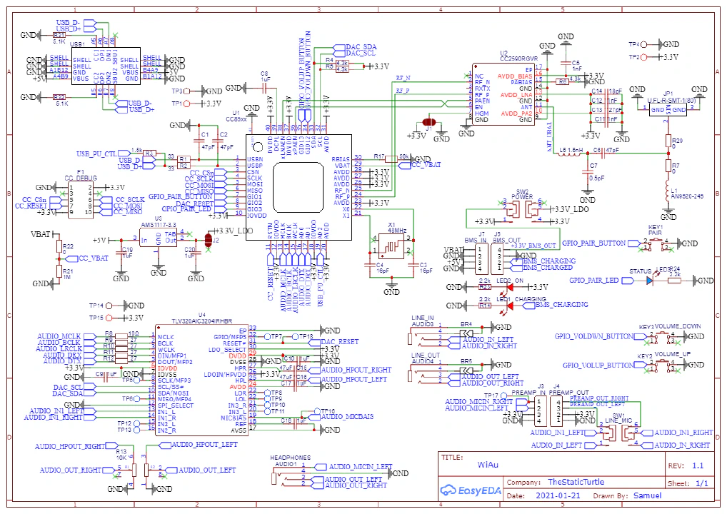Select the KEY3 VOLUME_DOWN pushbutton symbol
The width and height of the screenshot is (727, 514).
[662, 337]
